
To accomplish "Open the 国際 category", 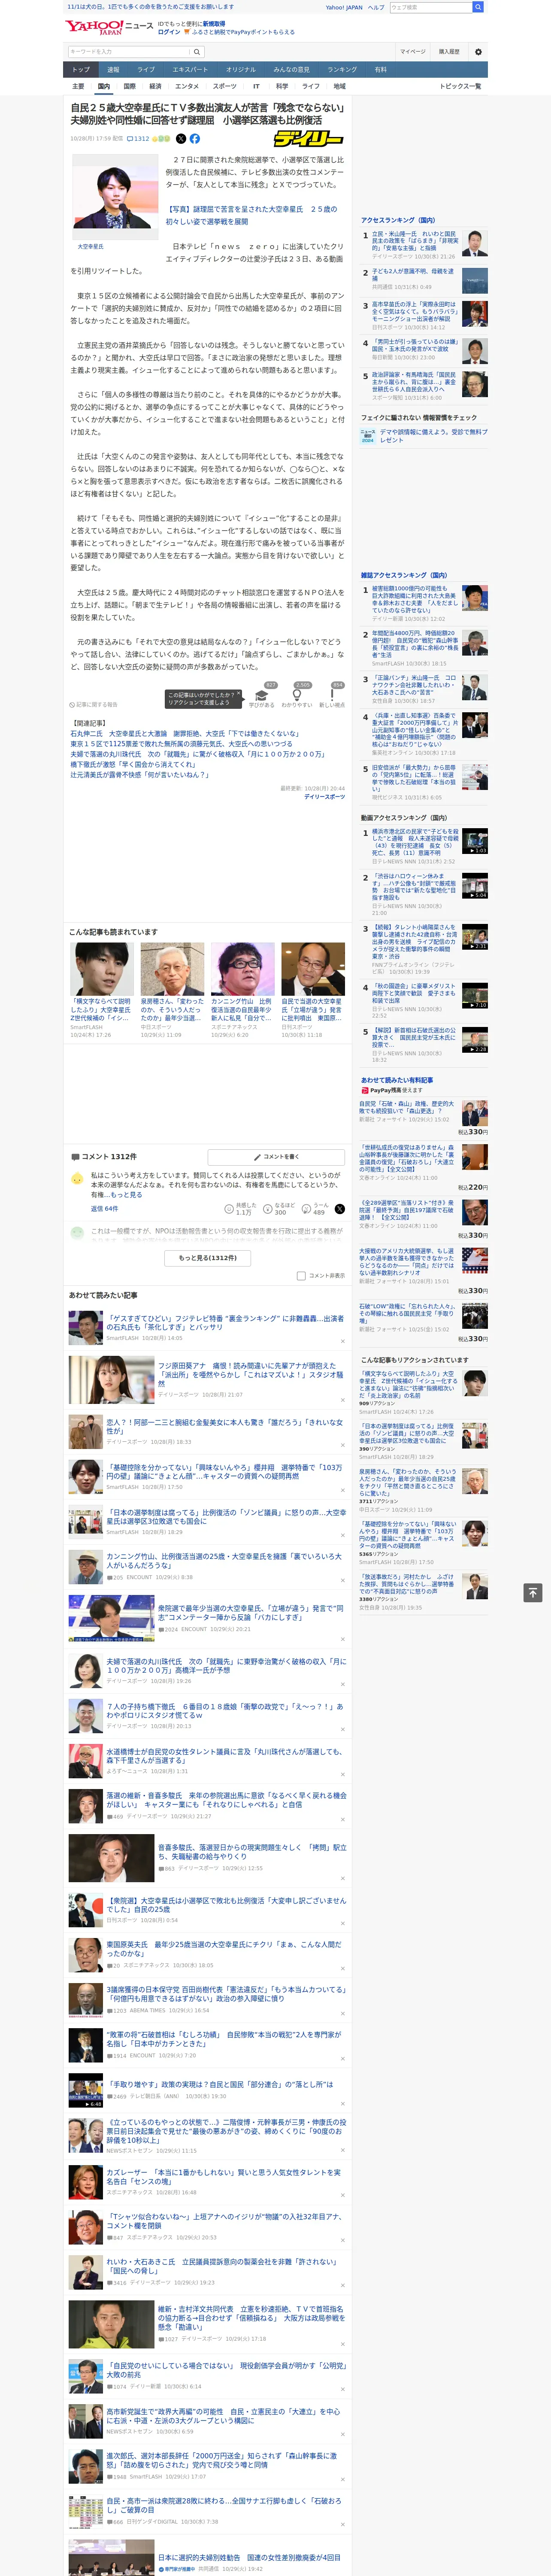I will click(x=129, y=86).
